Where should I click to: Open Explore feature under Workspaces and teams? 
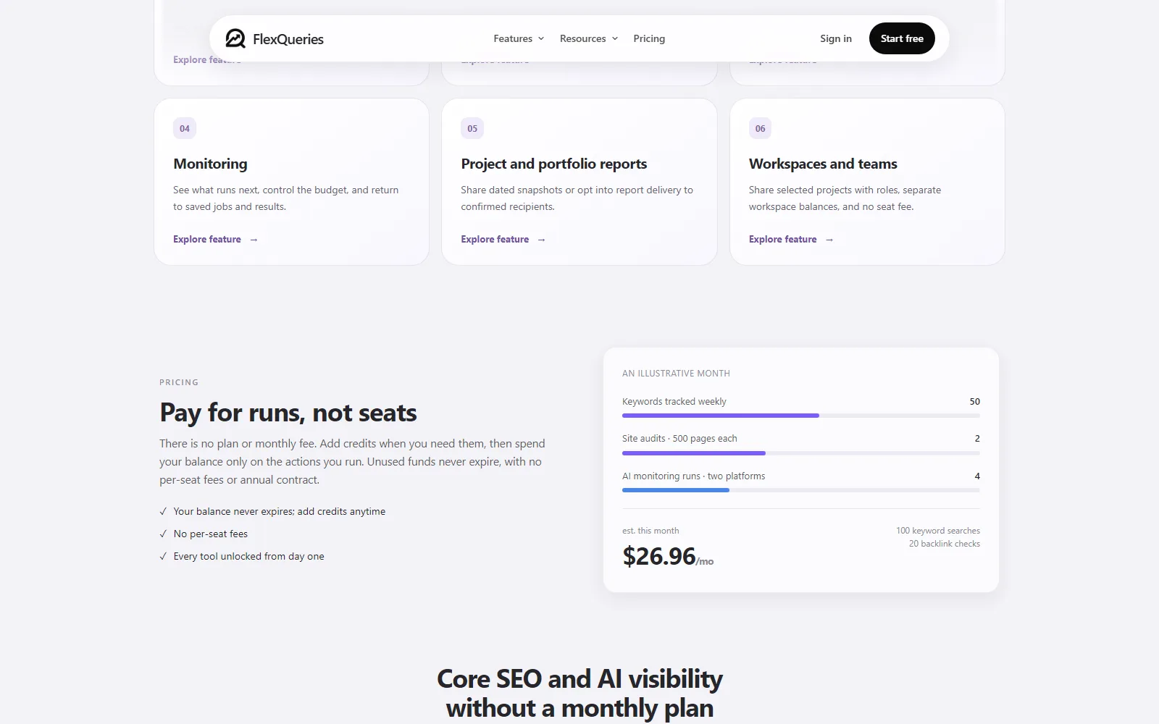(791, 239)
